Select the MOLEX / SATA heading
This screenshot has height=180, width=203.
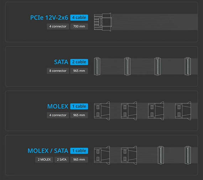pos(48,151)
